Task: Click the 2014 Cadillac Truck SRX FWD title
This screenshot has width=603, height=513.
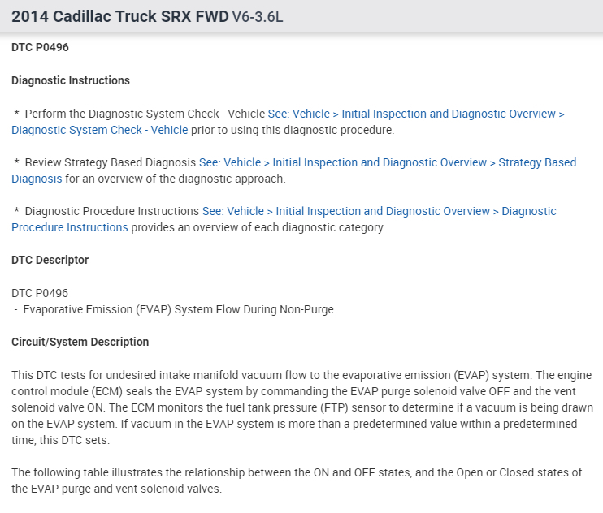Action: point(119,16)
